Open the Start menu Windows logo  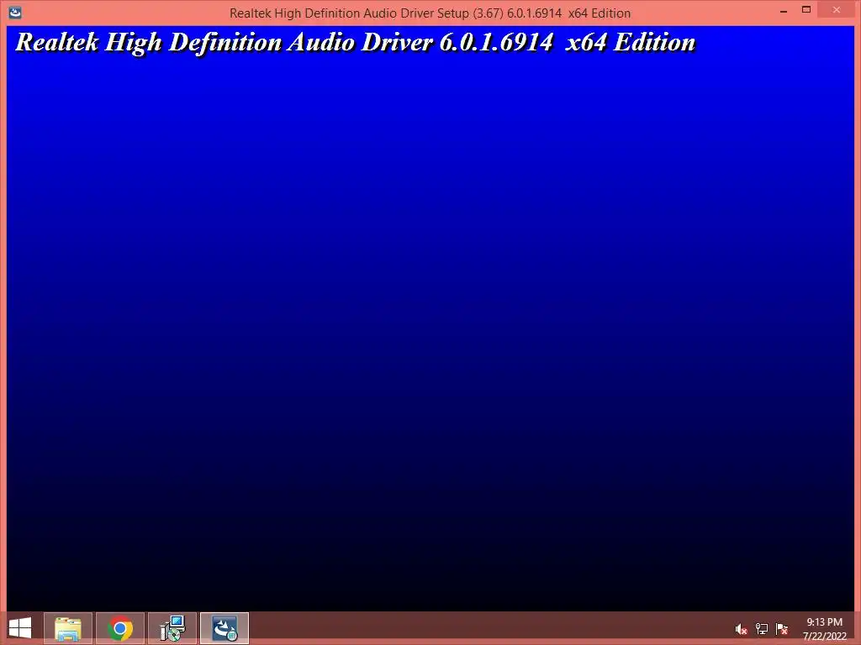tap(20, 628)
